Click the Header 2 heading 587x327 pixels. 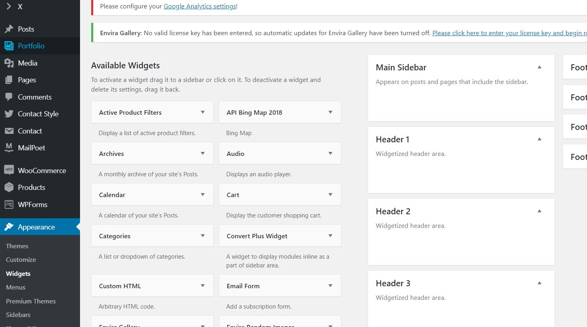click(x=393, y=211)
